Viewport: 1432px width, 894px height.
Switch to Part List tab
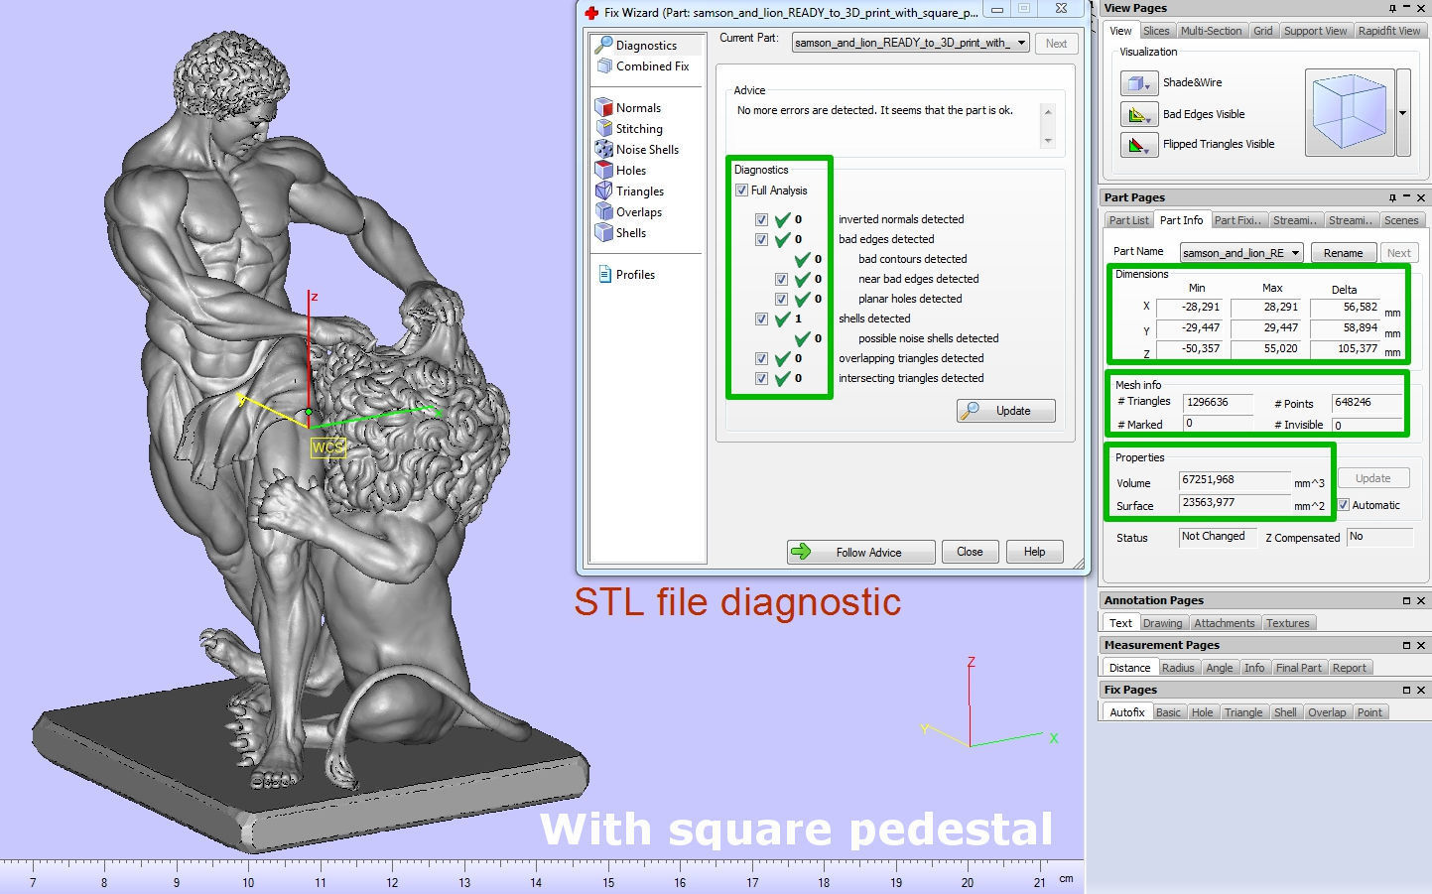click(1128, 220)
